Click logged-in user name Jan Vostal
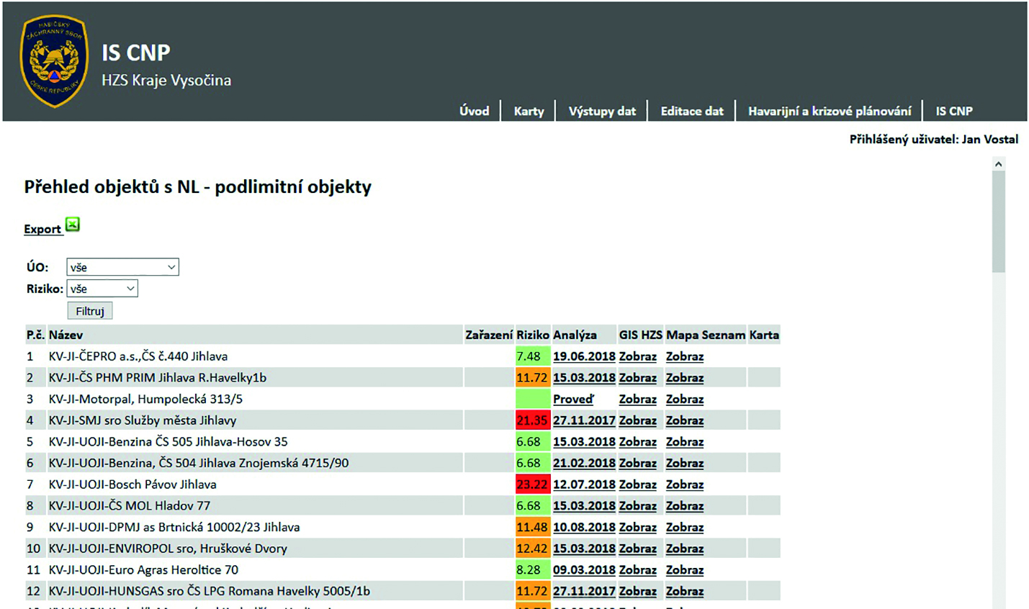 point(990,140)
